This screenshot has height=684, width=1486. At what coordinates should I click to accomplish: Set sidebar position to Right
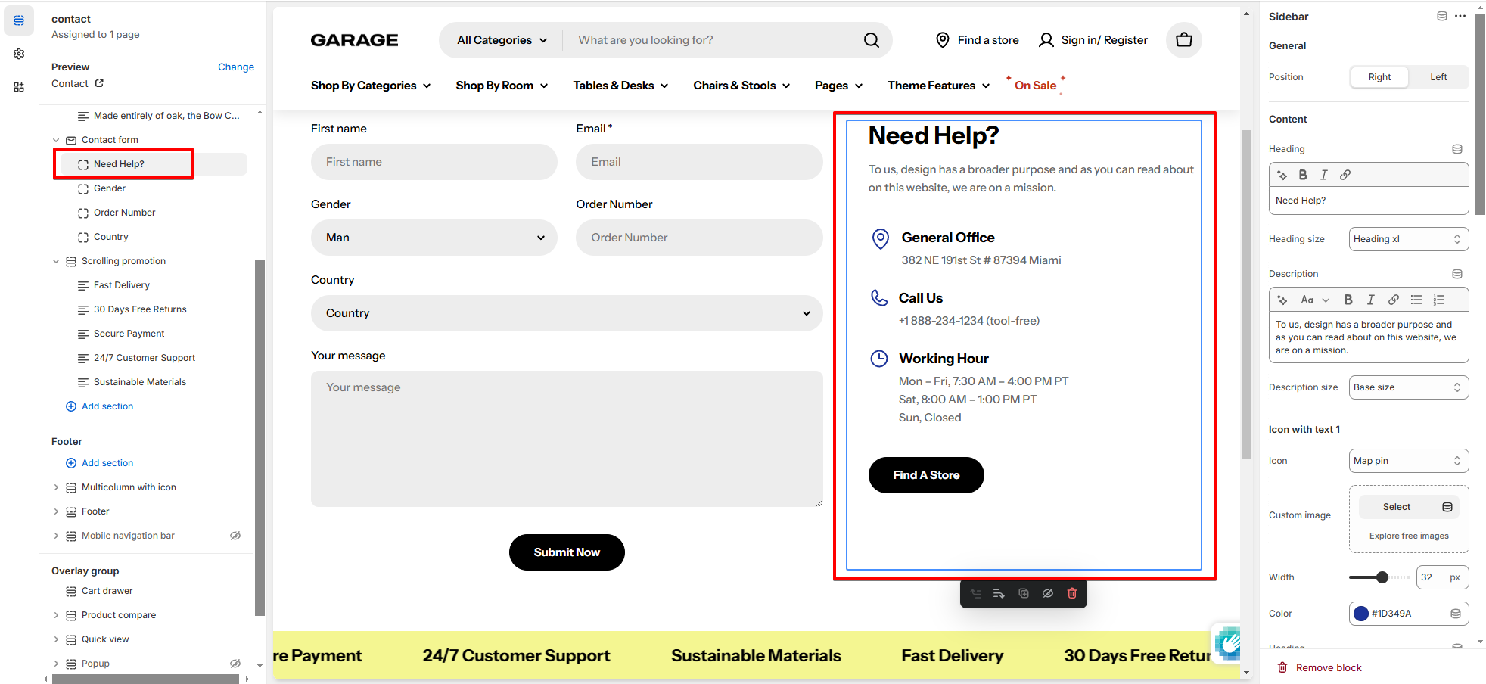point(1379,77)
